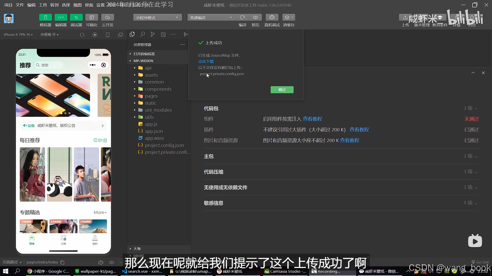Click the simulator phone device icon
The image size is (492, 276).
(x=108, y=35)
